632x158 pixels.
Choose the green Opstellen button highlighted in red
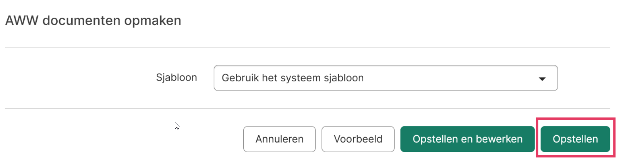coord(575,139)
